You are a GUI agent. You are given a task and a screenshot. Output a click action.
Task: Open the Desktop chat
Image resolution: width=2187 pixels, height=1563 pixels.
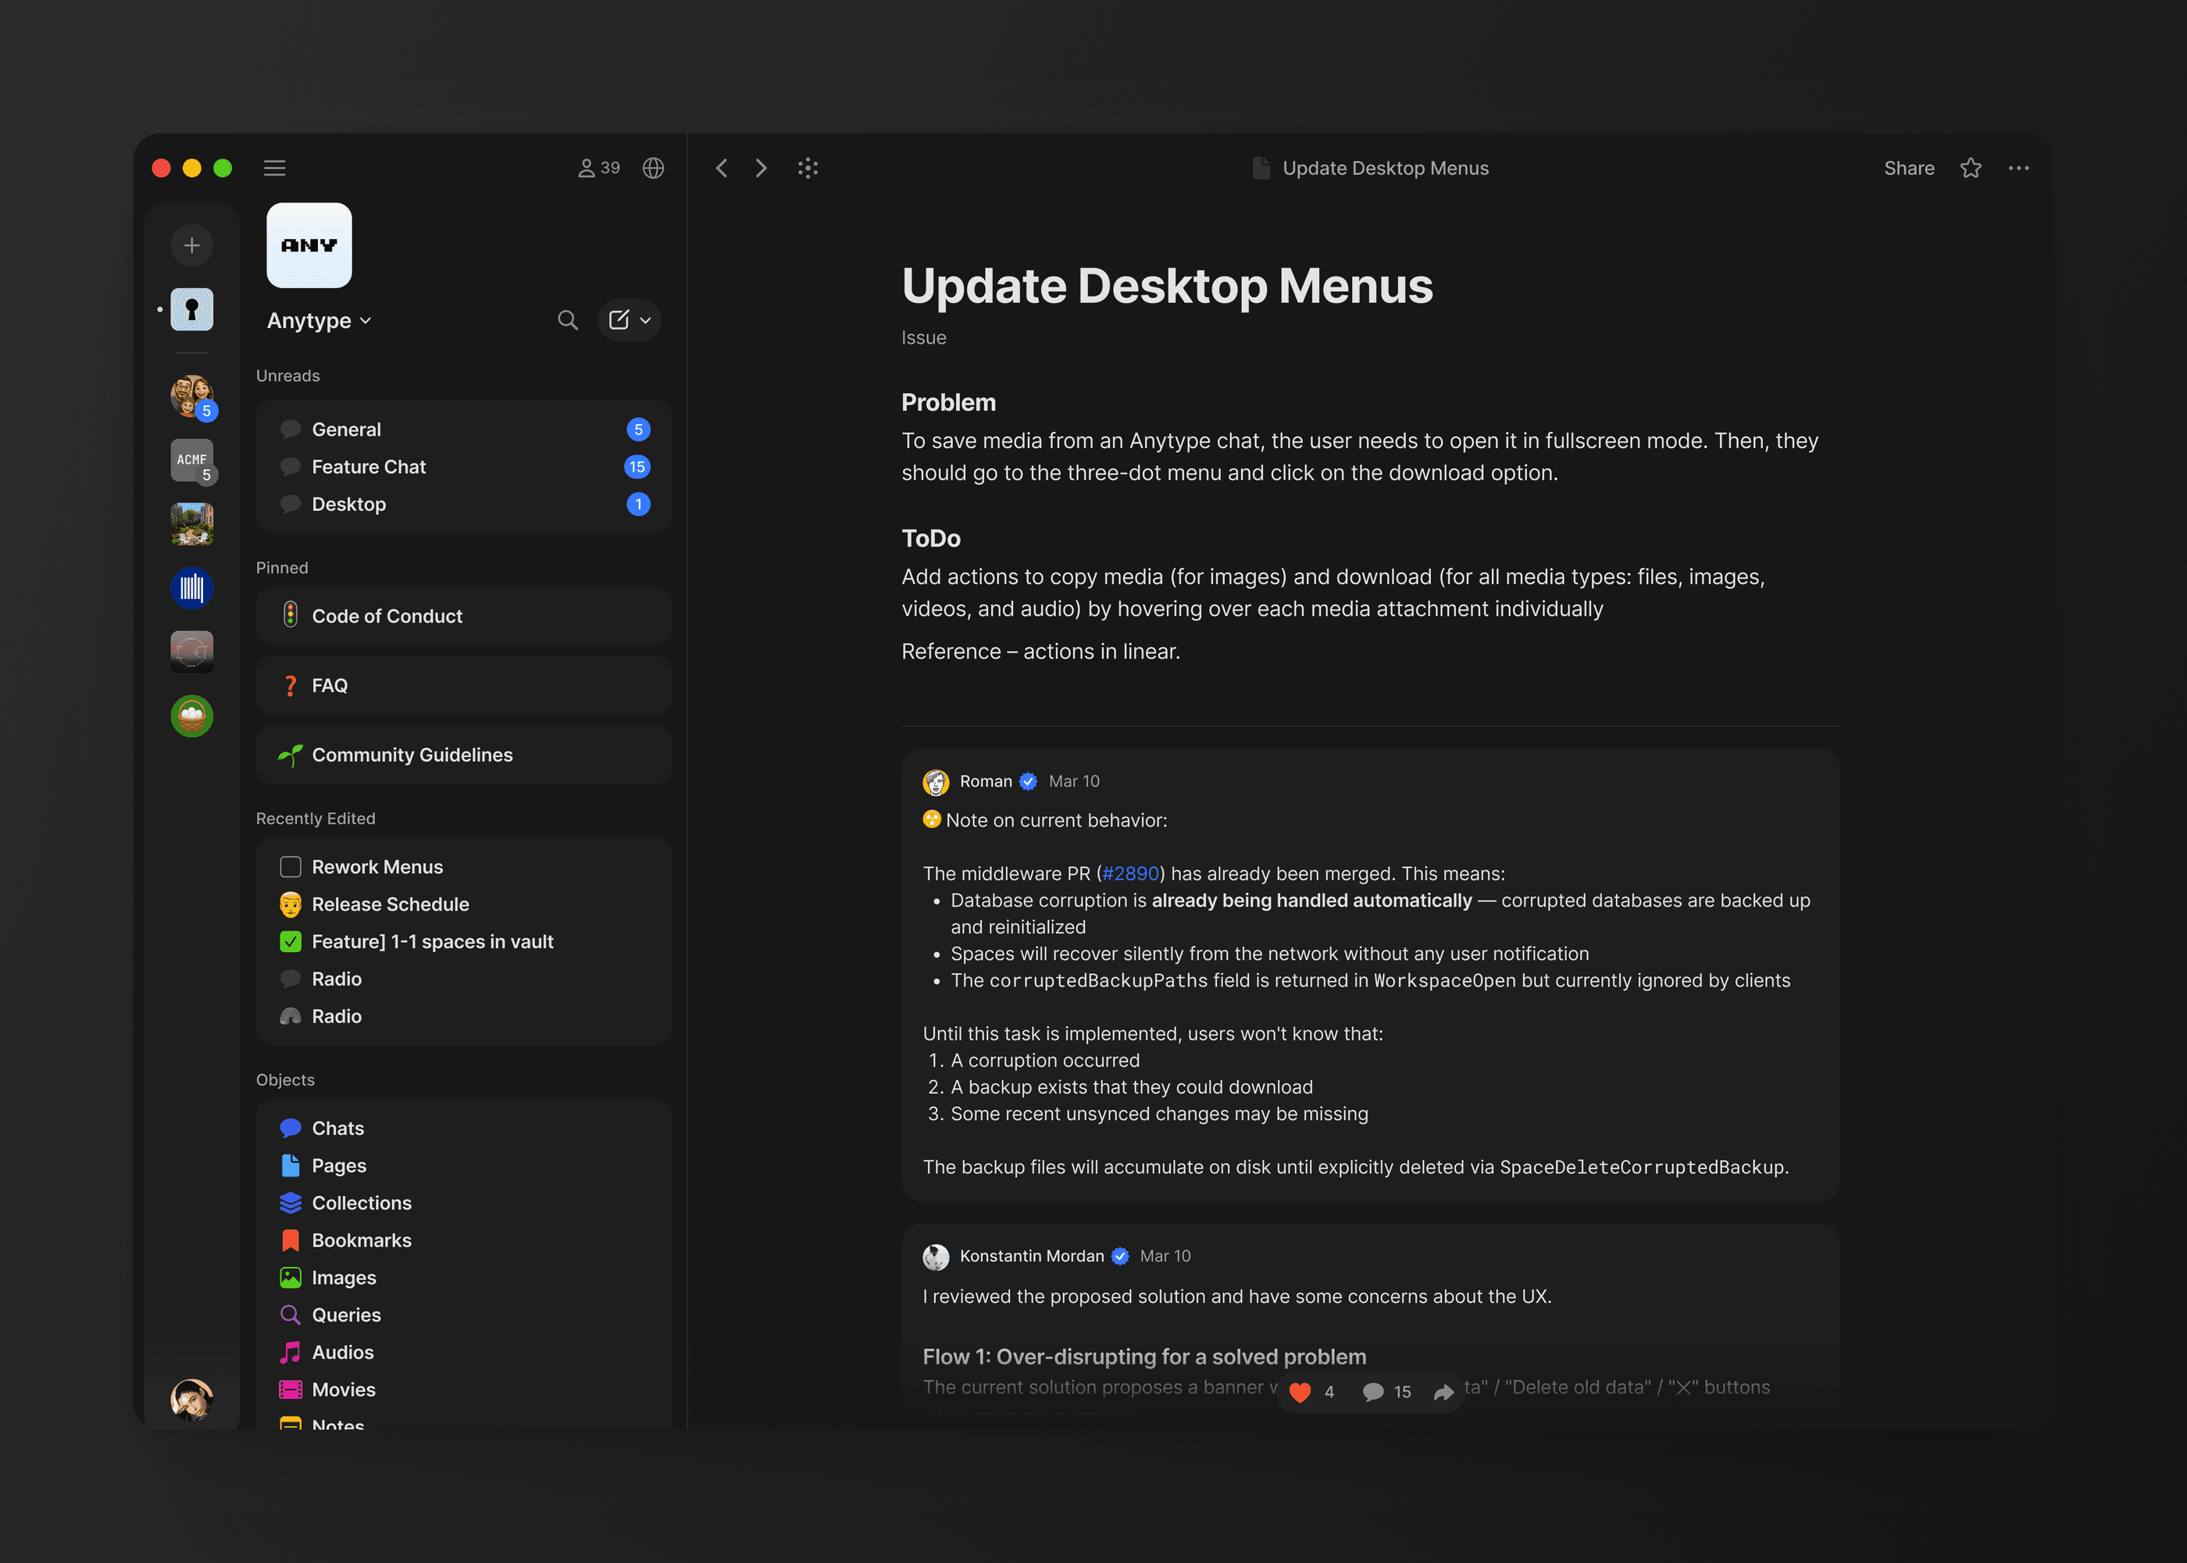tap(464, 505)
